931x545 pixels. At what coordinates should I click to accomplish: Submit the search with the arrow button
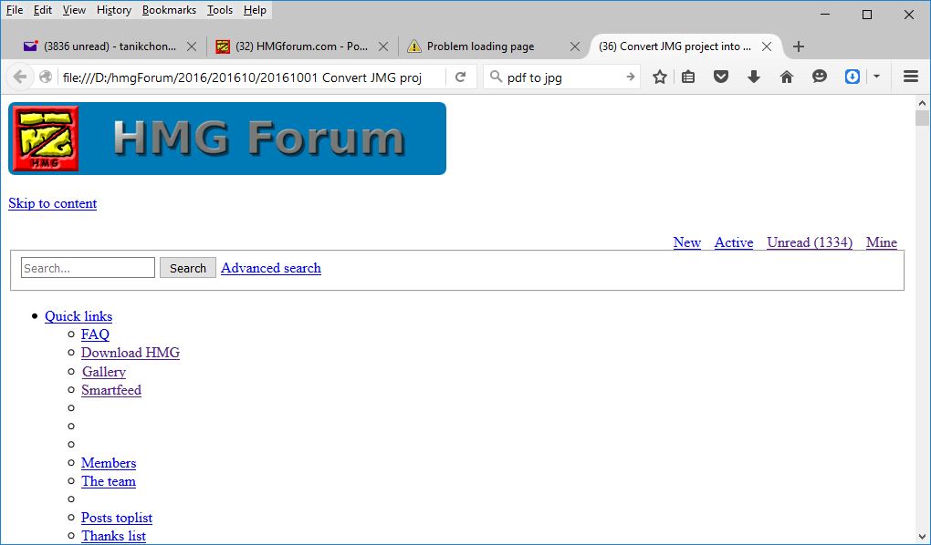pos(630,77)
